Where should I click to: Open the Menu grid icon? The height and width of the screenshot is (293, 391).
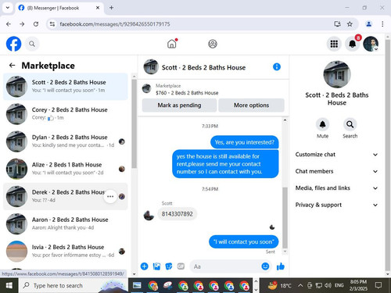tap(334, 44)
